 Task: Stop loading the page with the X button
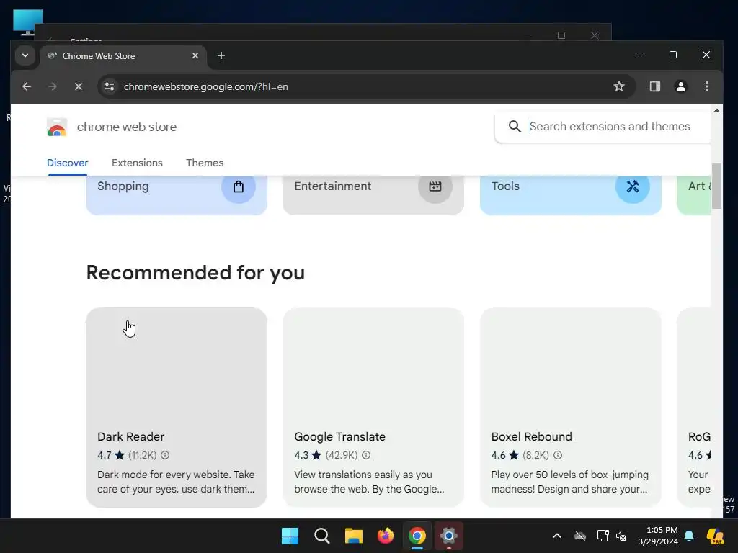79,86
